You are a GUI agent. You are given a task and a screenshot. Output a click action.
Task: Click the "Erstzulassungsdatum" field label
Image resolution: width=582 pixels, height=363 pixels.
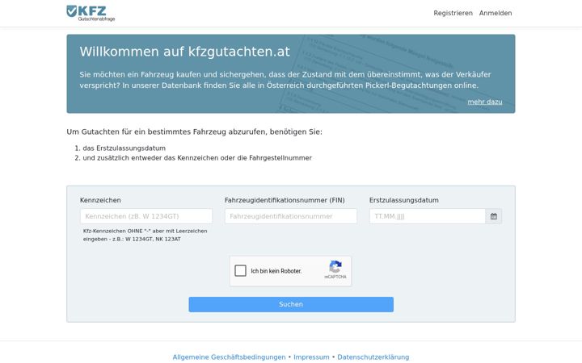pos(404,200)
